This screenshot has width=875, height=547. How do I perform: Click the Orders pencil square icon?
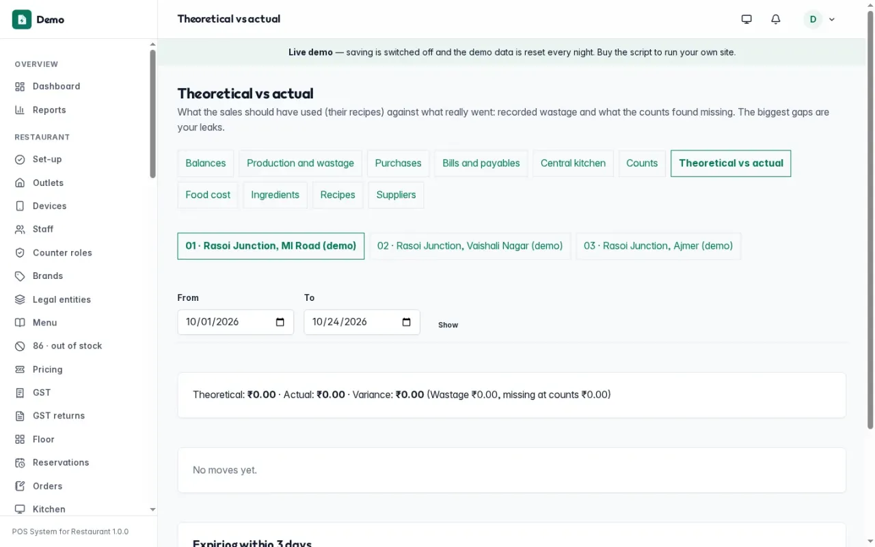[x=20, y=486]
